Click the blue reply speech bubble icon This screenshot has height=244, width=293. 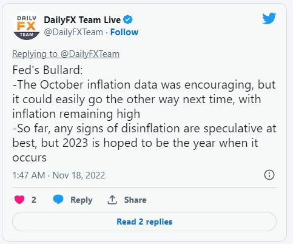tap(58, 200)
